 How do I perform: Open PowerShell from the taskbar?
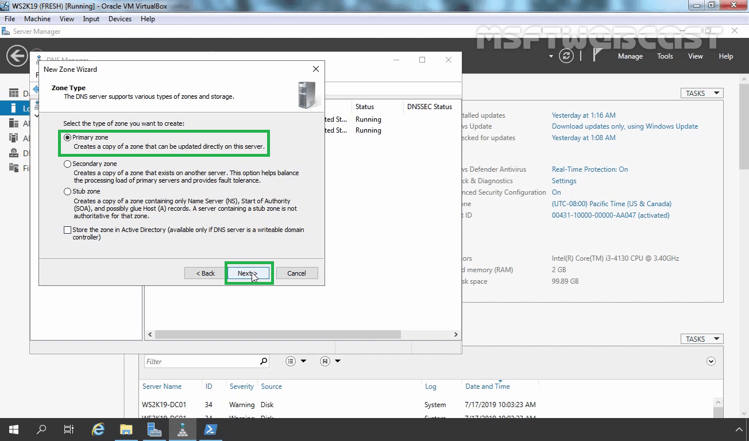[210, 430]
